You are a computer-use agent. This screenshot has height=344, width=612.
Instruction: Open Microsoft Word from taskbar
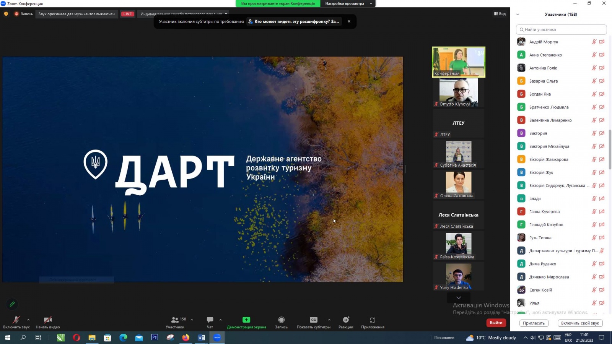[201, 338]
